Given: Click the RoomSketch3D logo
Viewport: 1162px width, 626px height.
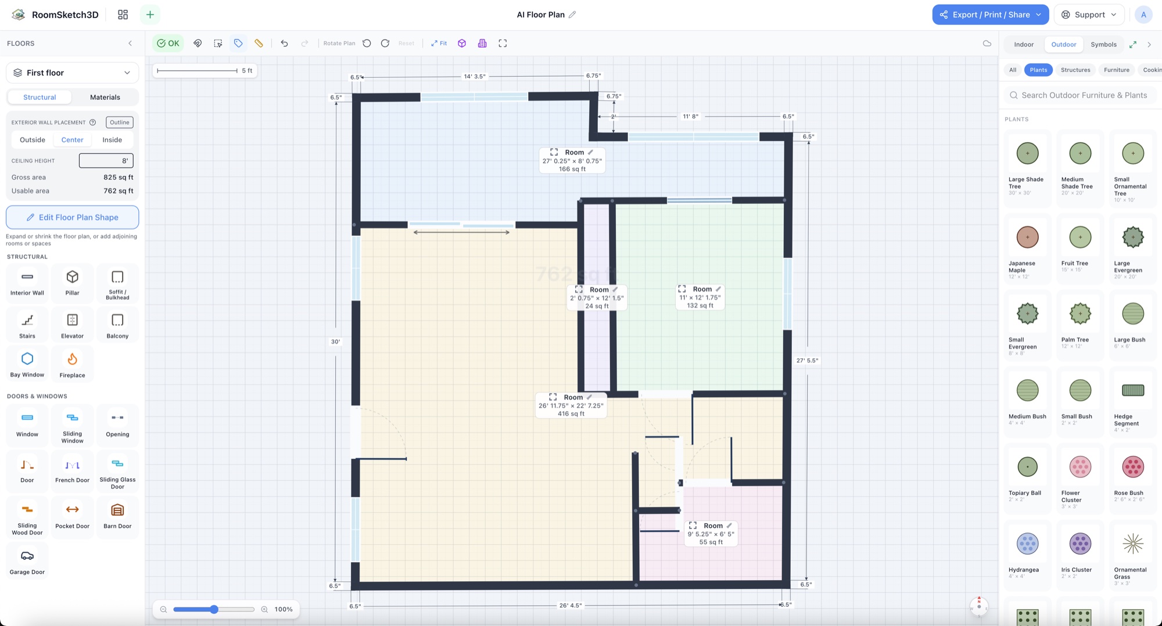Looking at the screenshot, I should click(x=56, y=15).
